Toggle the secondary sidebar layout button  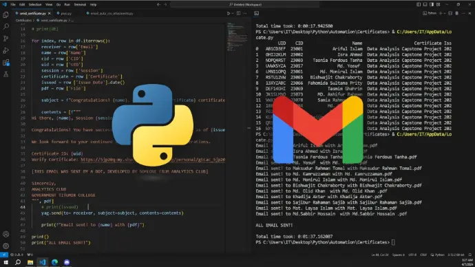(432, 5)
